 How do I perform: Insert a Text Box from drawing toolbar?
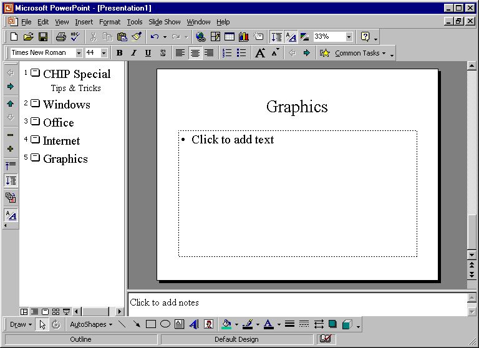coord(180,324)
